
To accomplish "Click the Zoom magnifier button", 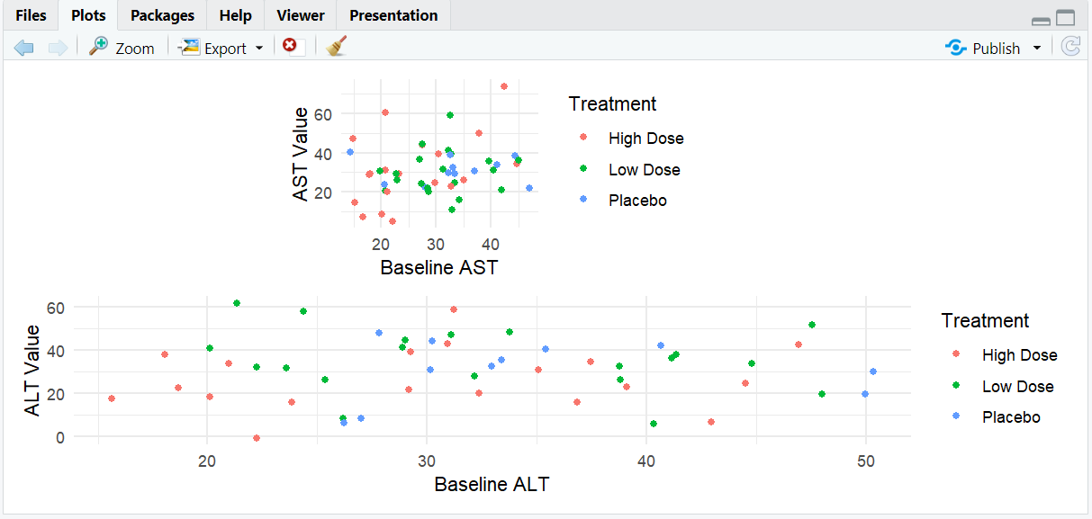I will pos(122,48).
